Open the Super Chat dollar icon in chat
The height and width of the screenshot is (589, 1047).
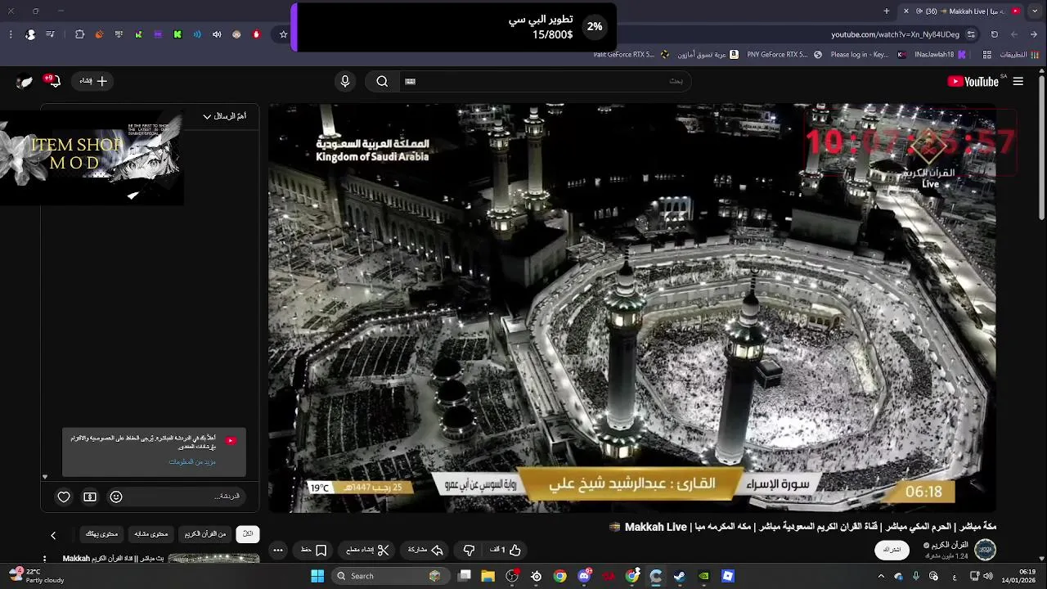coord(90,497)
